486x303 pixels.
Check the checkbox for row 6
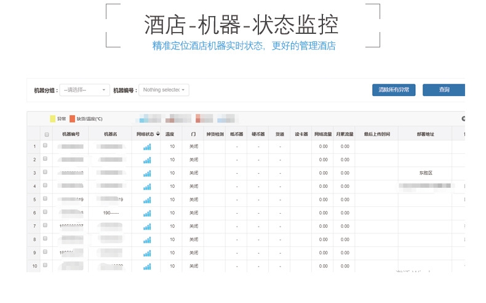[x=45, y=212]
